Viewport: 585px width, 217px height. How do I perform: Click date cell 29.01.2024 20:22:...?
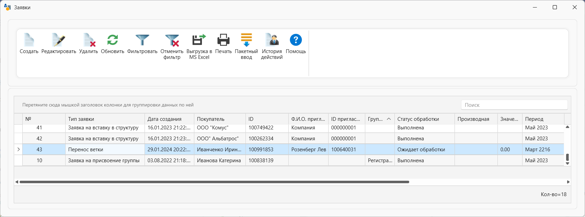pyautogui.click(x=170, y=150)
